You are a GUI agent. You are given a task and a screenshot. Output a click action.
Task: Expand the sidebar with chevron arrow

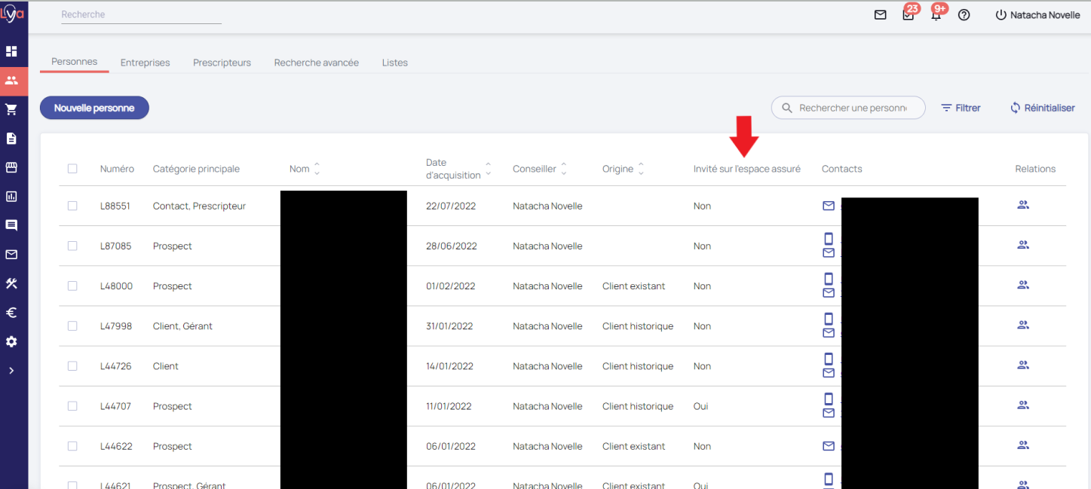click(x=11, y=371)
